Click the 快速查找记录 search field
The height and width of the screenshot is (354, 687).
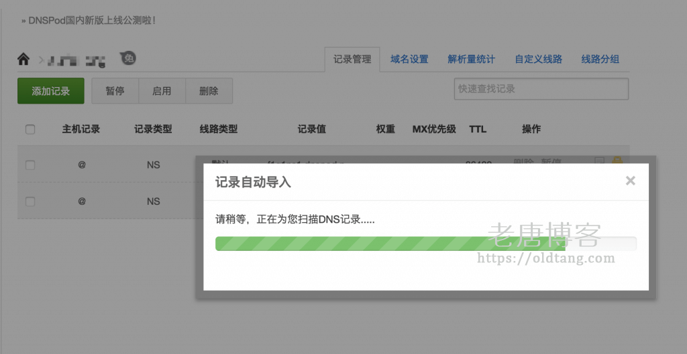(541, 89)
